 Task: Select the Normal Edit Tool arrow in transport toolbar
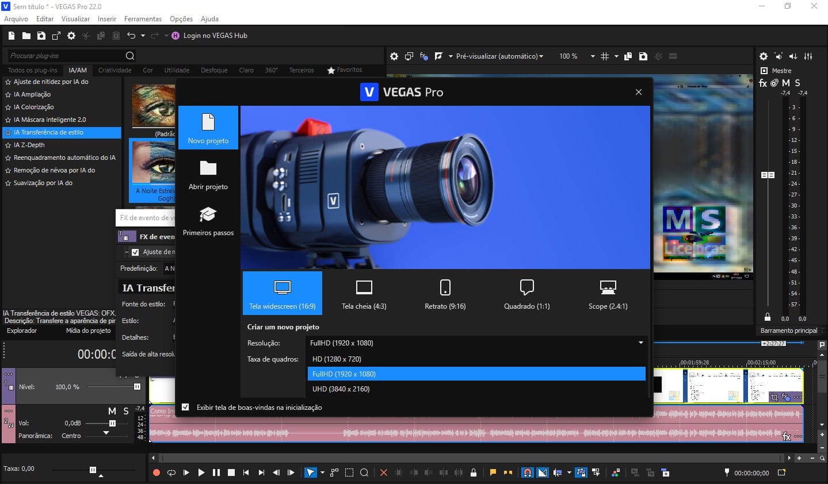click(310, 473)
